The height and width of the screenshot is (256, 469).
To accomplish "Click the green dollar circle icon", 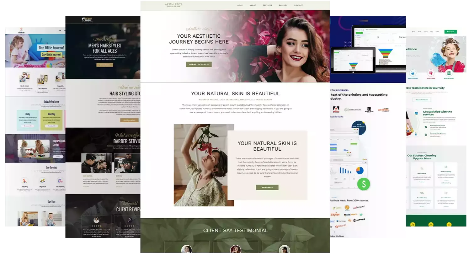I will [x=364, y=184].
